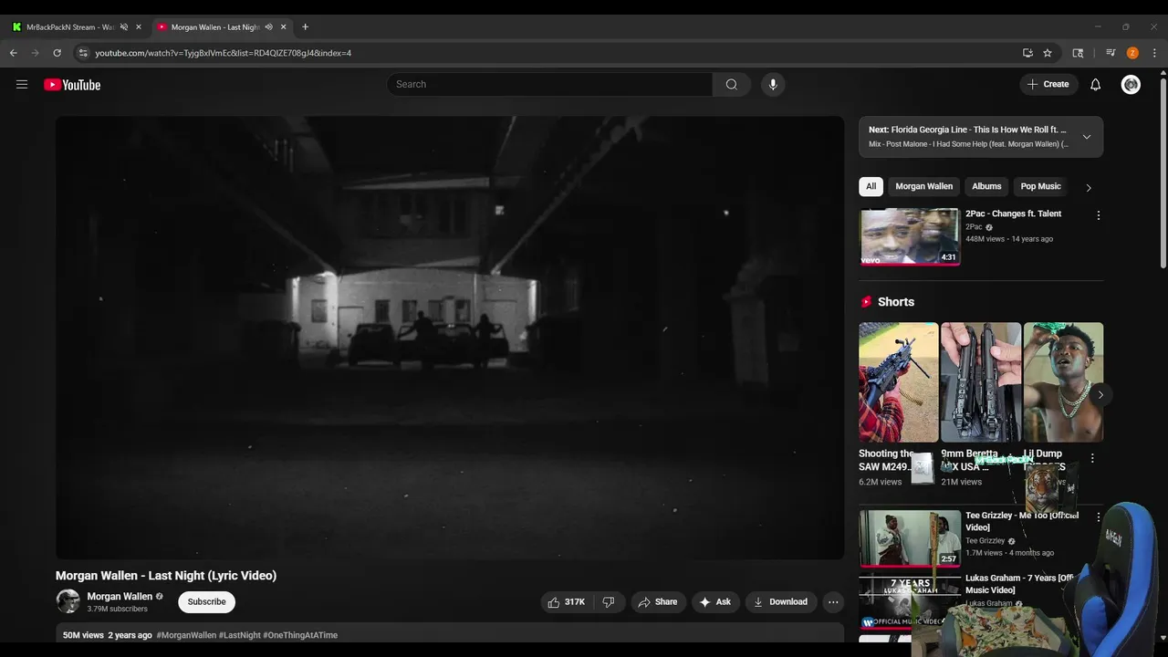
Task: Unmute the MrBackPackN Stream tab
Action: (x=124, y=26)
